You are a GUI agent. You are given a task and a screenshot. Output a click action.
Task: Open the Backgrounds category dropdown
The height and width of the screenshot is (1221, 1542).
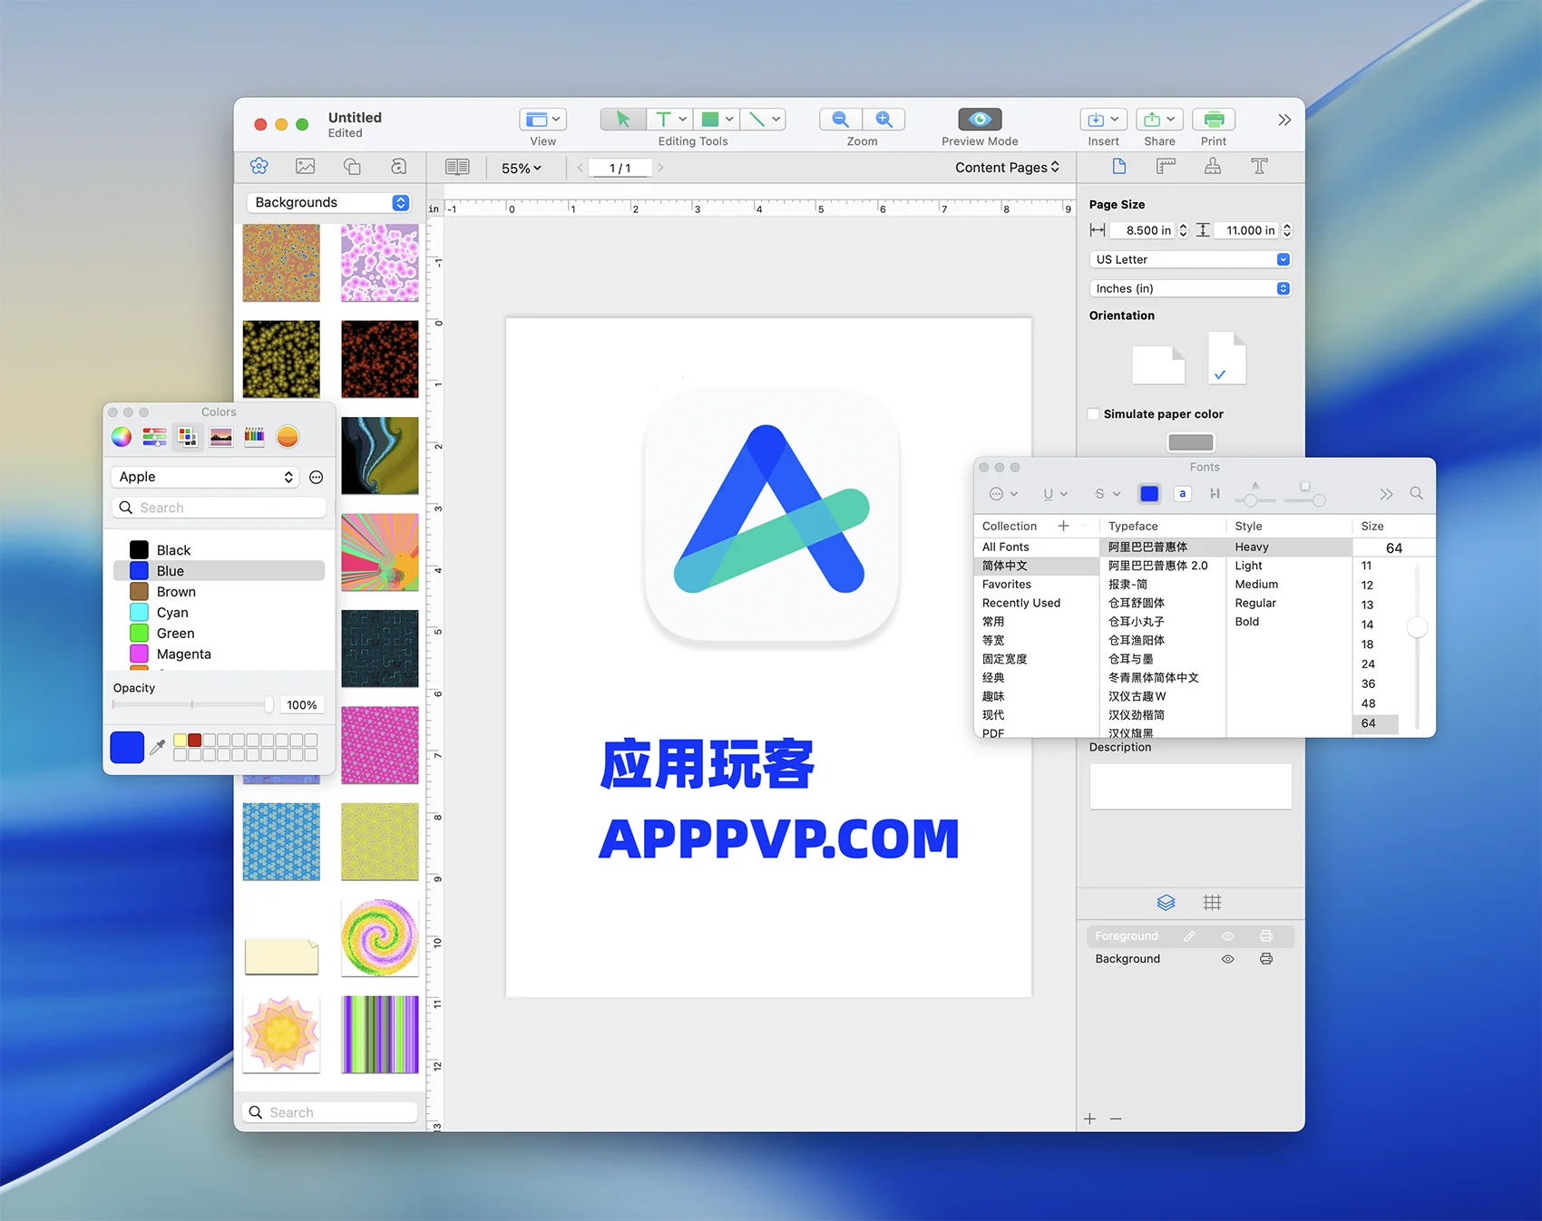point(329,202)
